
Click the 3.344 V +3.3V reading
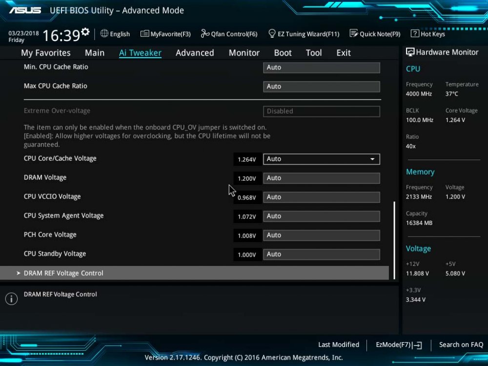click(x=416, y=300)
